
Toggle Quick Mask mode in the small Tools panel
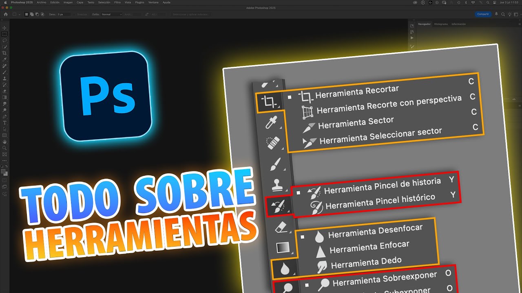pos(4,180)
